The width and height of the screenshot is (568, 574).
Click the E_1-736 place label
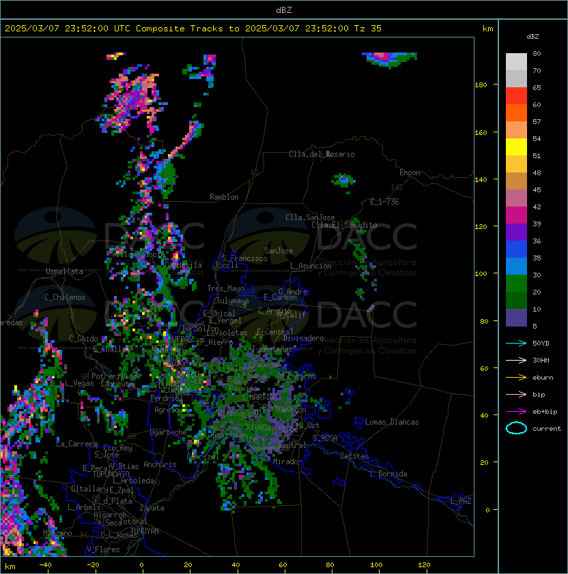384,202
